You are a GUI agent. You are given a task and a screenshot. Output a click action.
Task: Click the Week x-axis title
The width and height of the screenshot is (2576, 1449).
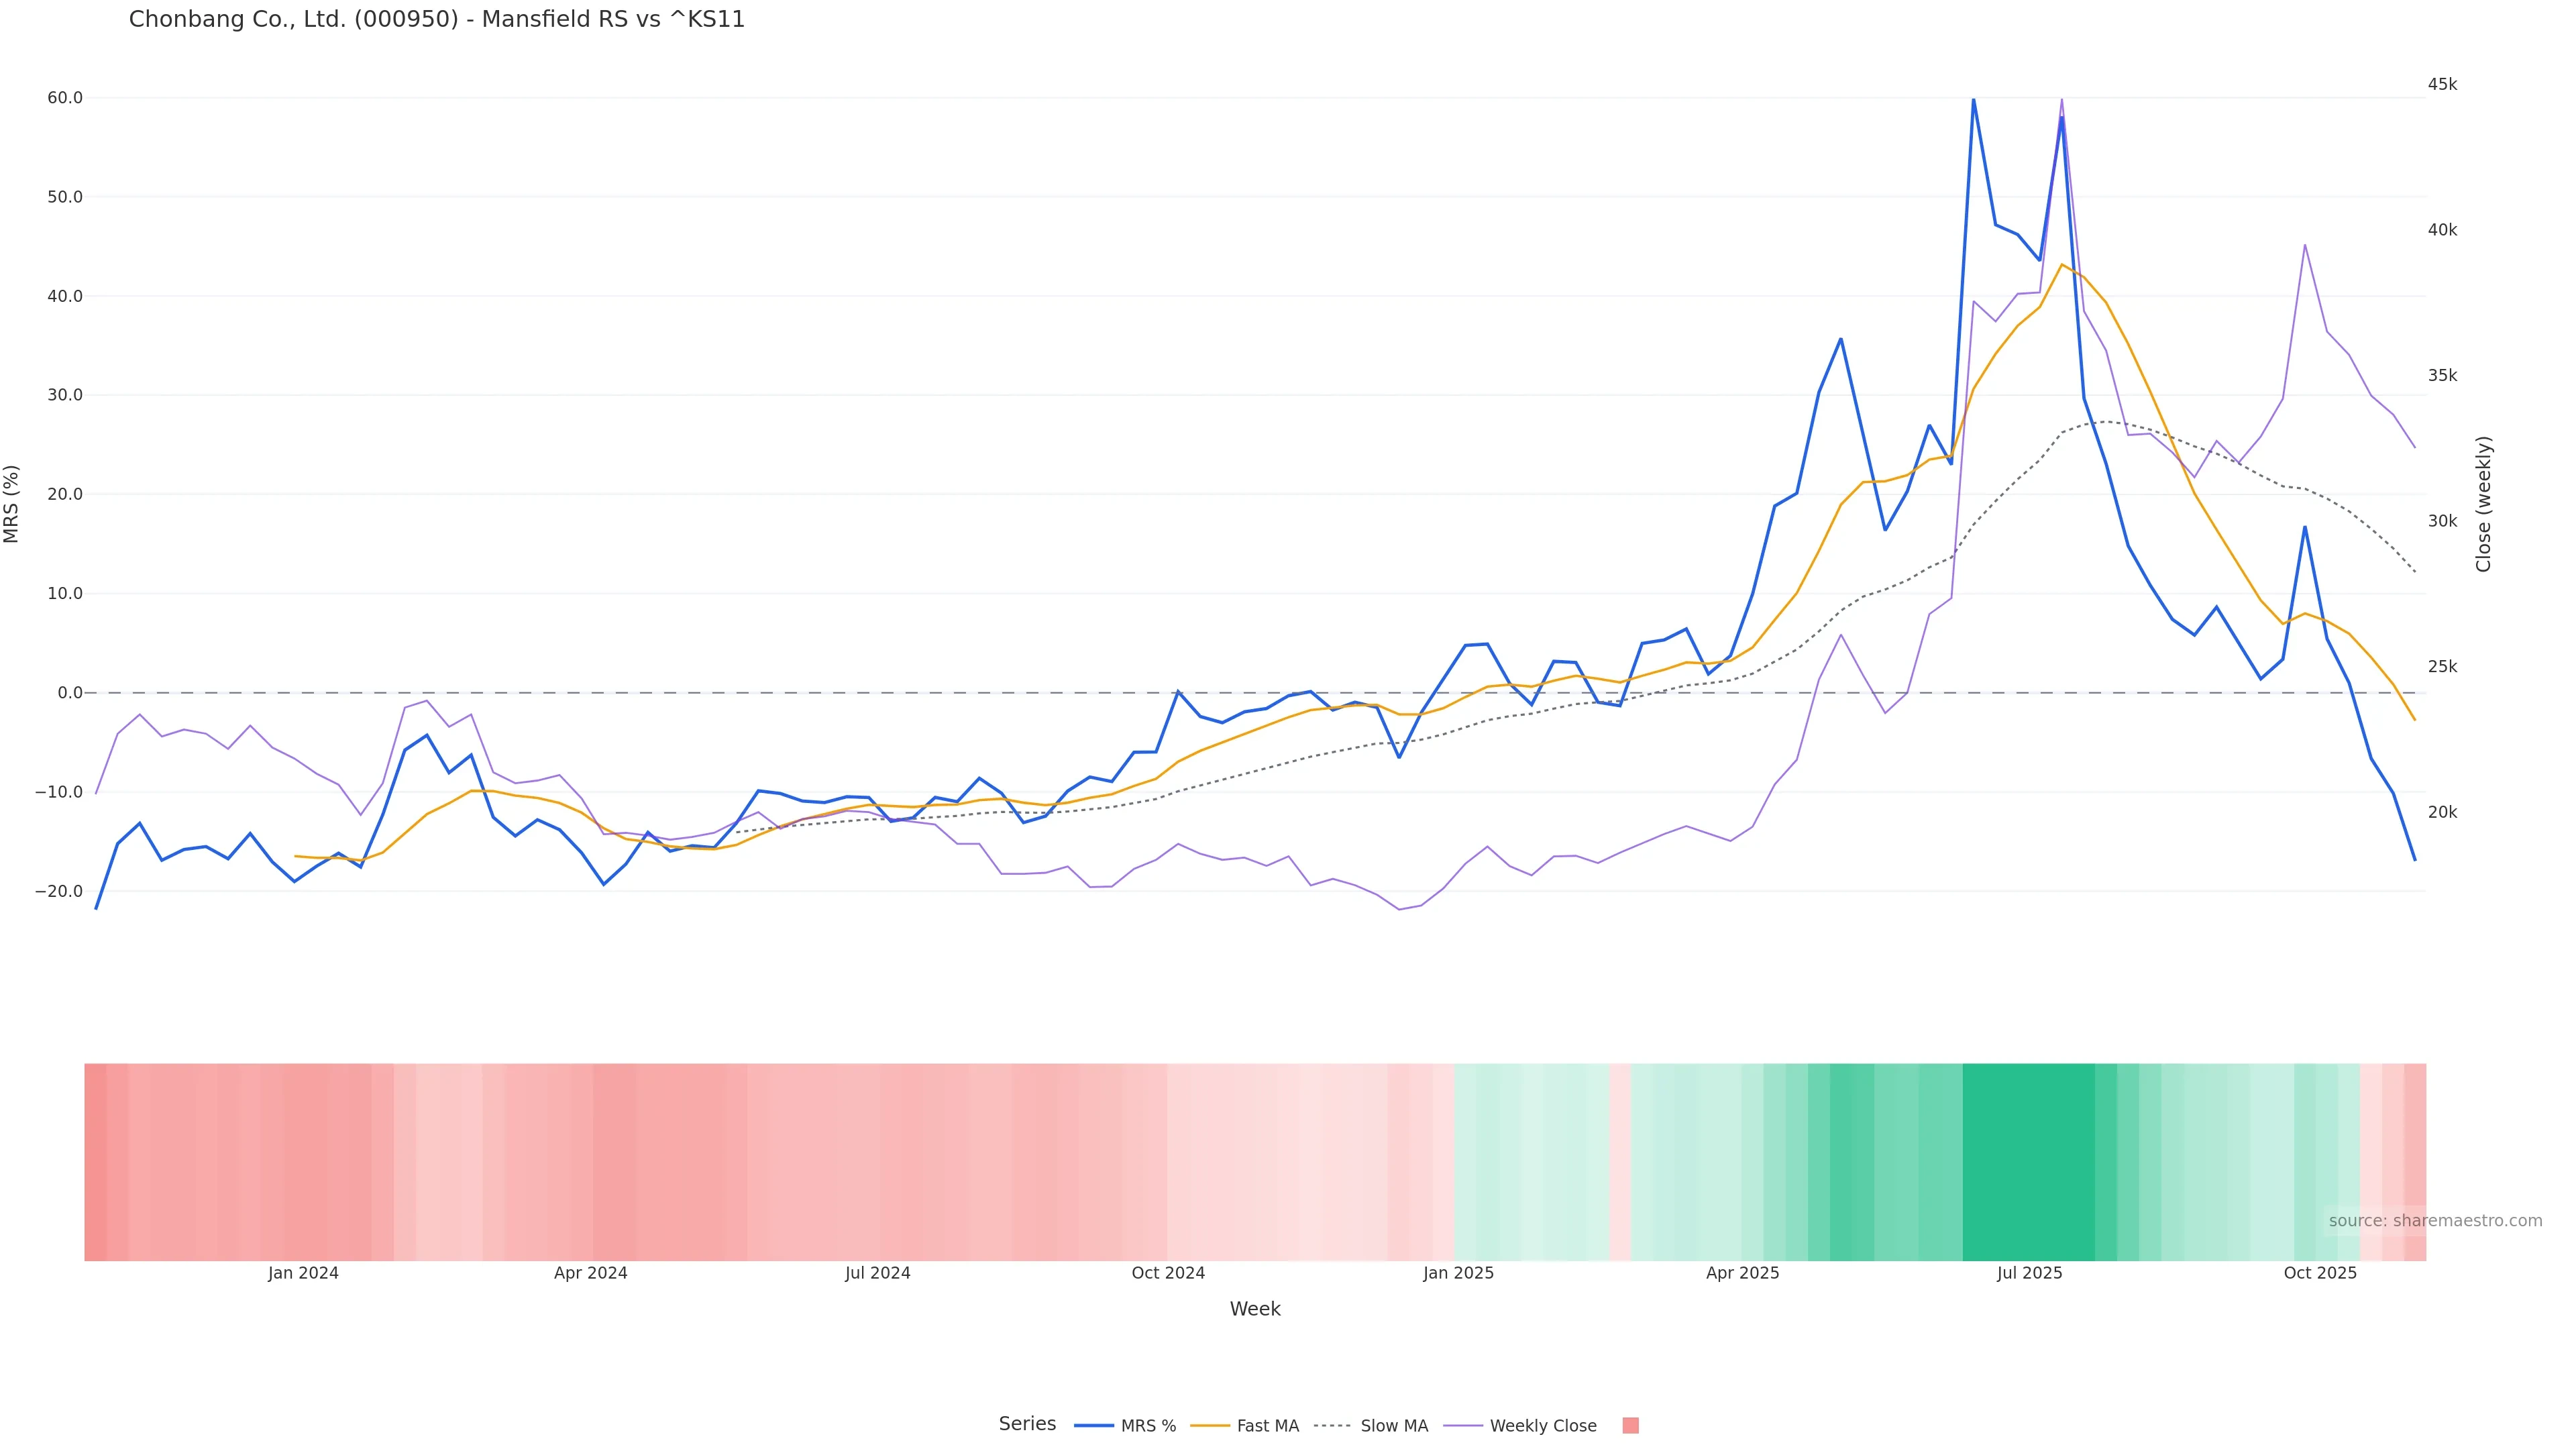1255,1309
